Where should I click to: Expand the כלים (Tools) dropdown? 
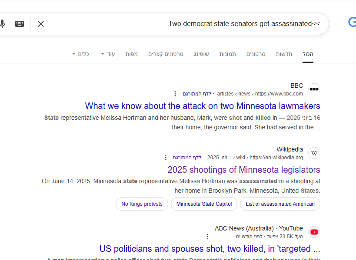tap(80, 54)
